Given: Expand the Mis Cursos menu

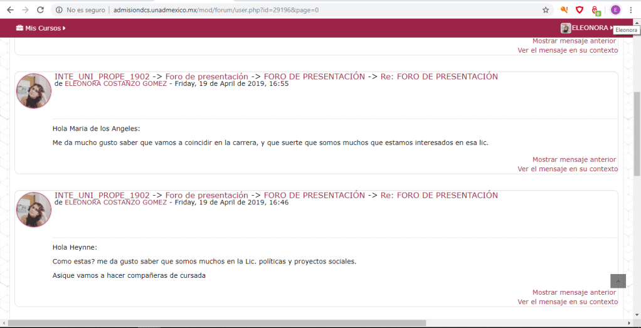Looking at the screenshot, I should coord(41,28).
